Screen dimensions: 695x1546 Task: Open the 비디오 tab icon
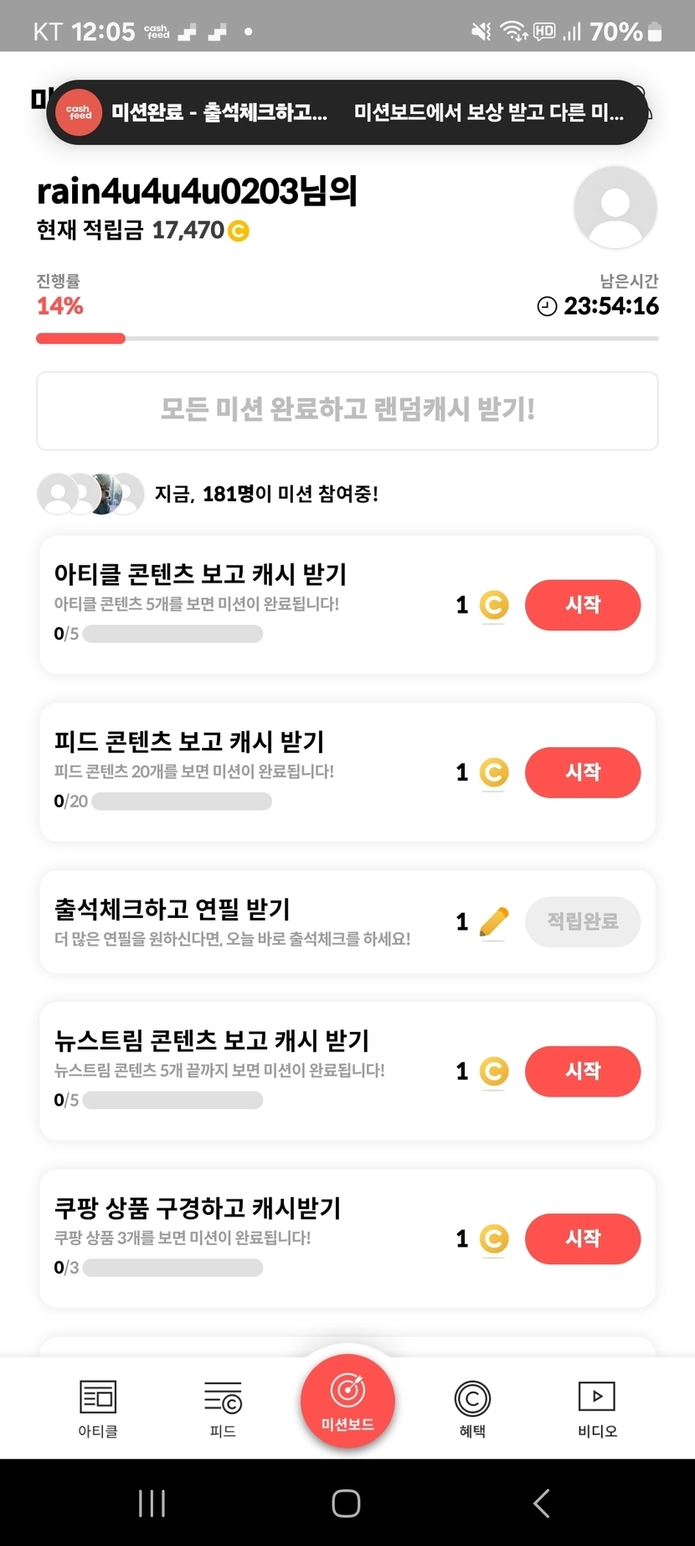click(x=597, y=1397)
